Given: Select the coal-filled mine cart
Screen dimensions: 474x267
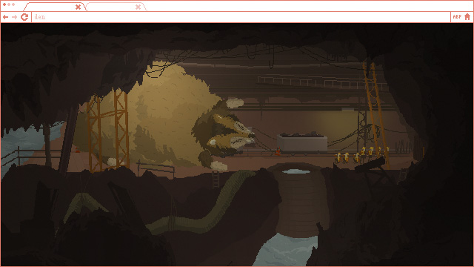Looking at the screenshot, I should tap(302, 142).
